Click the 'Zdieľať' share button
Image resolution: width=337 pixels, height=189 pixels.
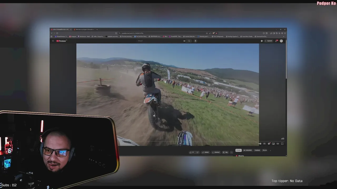pos(205,152)
